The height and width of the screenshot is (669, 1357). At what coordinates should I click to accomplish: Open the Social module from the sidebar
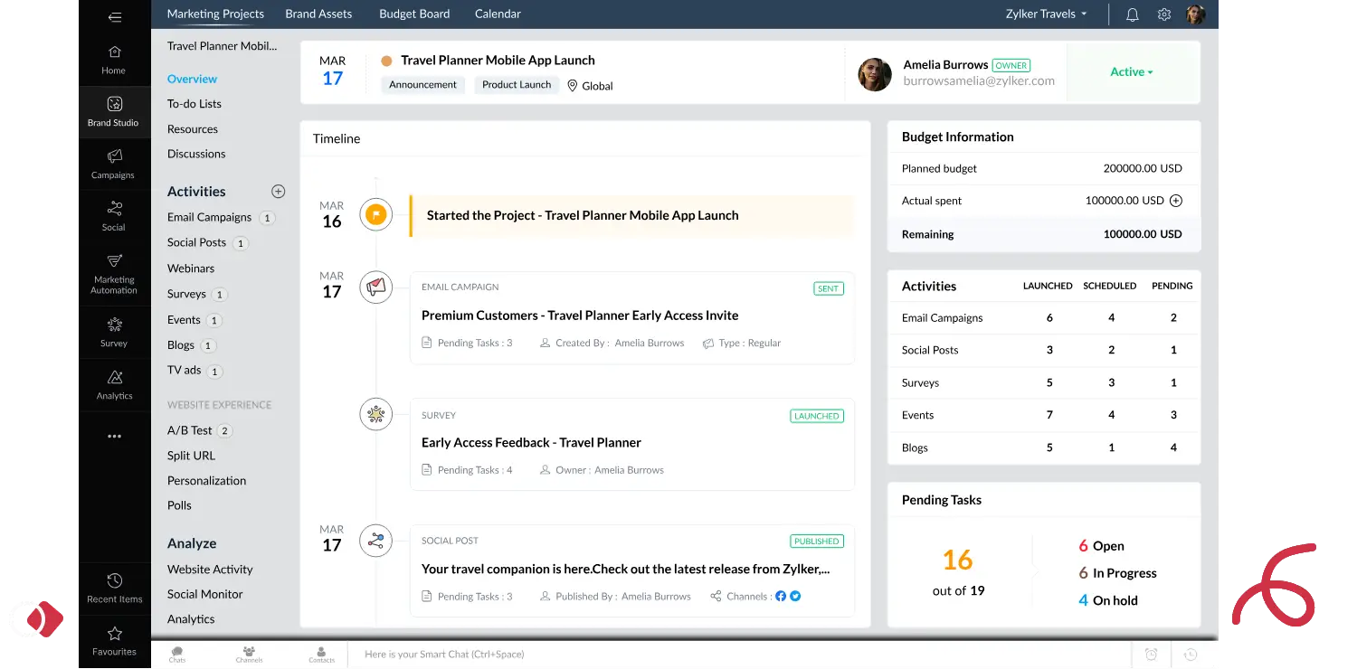point(113,218)
